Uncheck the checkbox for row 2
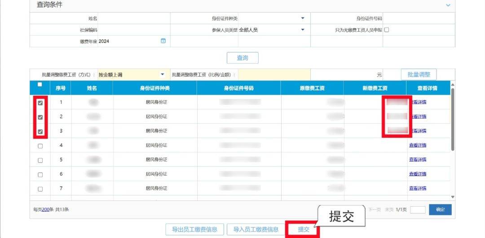The image size is (485, 238). click(x=40, y=117)
